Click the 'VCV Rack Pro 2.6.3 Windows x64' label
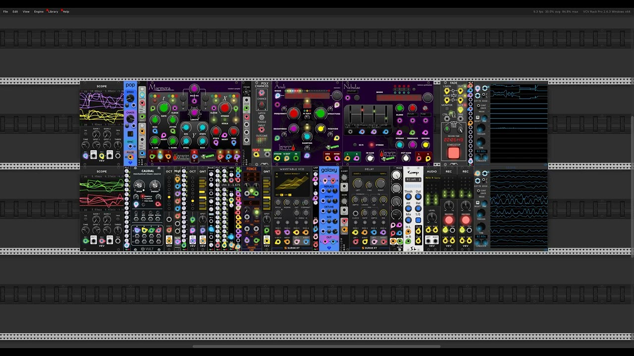 pyautogui.click(x=607, y=11)
